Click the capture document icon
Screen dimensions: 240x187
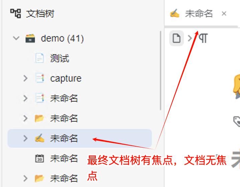[39, 78]
